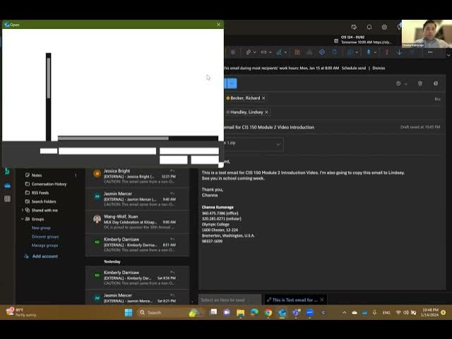452x339 pixels.
Task: Remove recipient Becker, Richard
Action: click(x=263, y=98)
